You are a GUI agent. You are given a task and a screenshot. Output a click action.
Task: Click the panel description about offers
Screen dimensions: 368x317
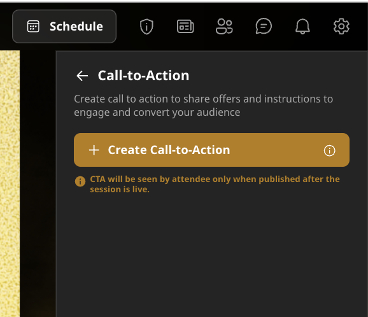pos(204,106)
